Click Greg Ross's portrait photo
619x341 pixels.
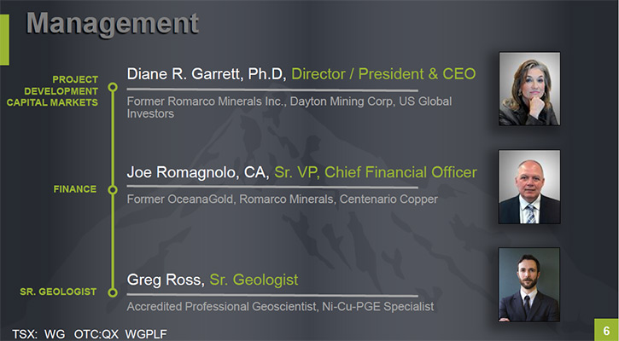[x=529, y=284]
